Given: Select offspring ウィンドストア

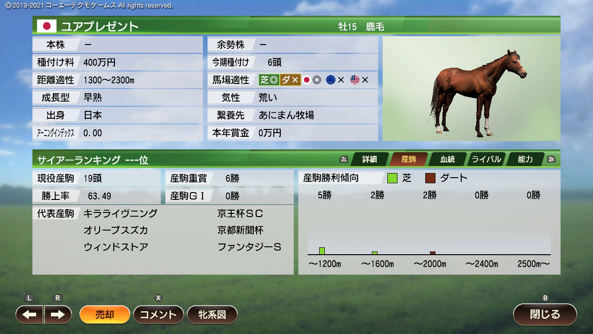Looking at the screenshot, I should pyautogui.click(x=116, y=247).
